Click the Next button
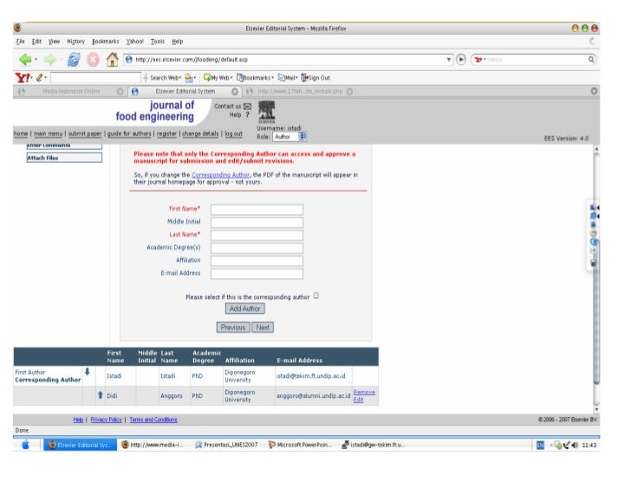Viewport: 631px width, 488px height. coord(263,328)
